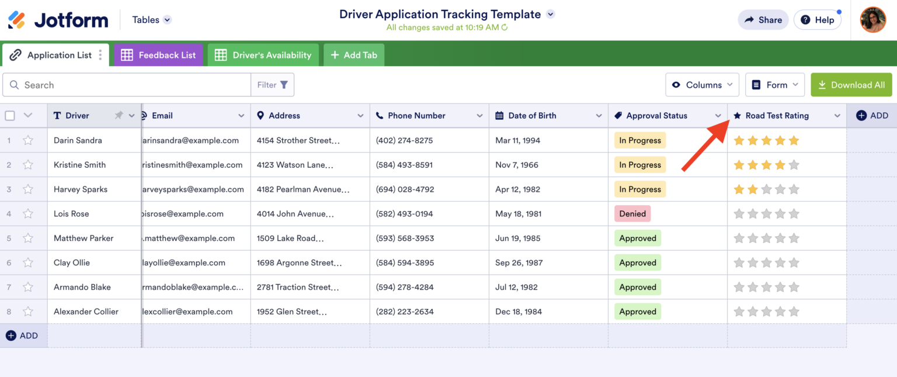Check the select-all checkbox in the header
The image size is (897, 377).
[x=9, y=115]
